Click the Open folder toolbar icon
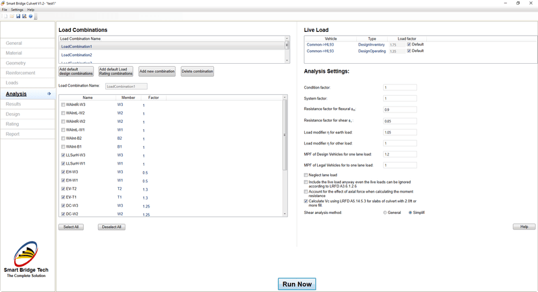 point(12,16)
